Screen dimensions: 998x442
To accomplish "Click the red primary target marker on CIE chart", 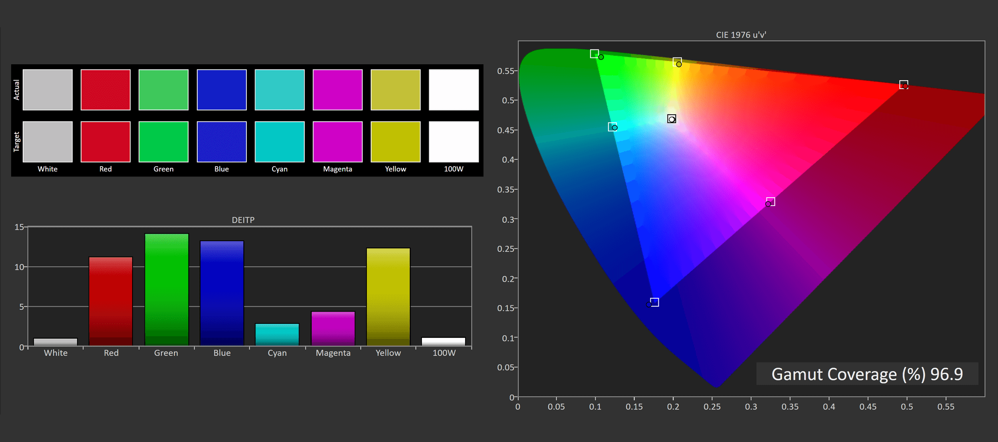I will point(904,85).
